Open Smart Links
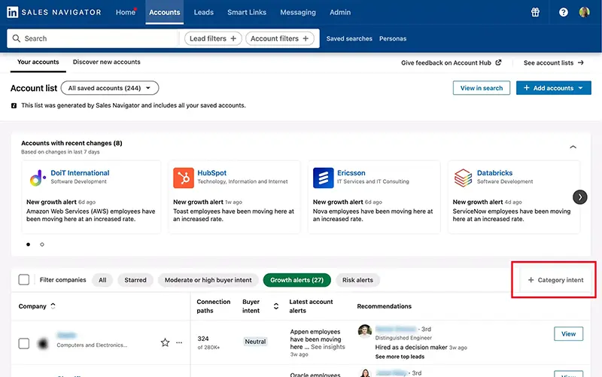This screenshot has height=377, width=602. click(x=247, y=12)
